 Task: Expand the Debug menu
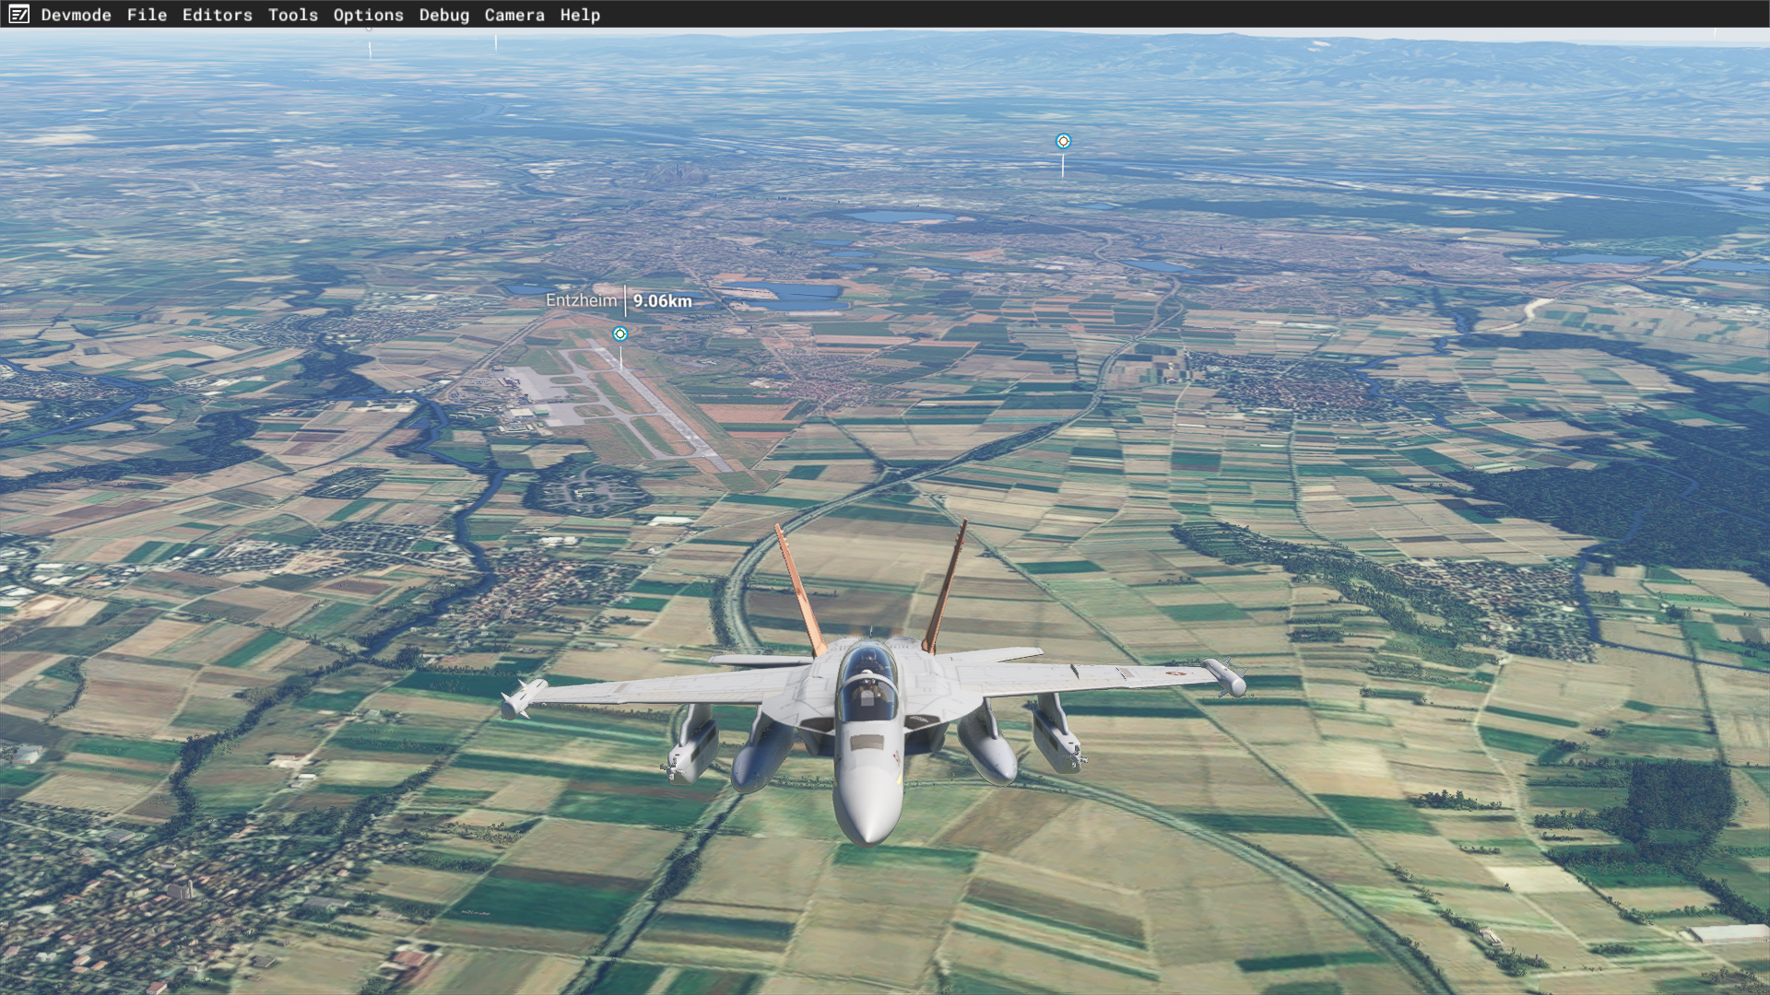pos(443,15)
